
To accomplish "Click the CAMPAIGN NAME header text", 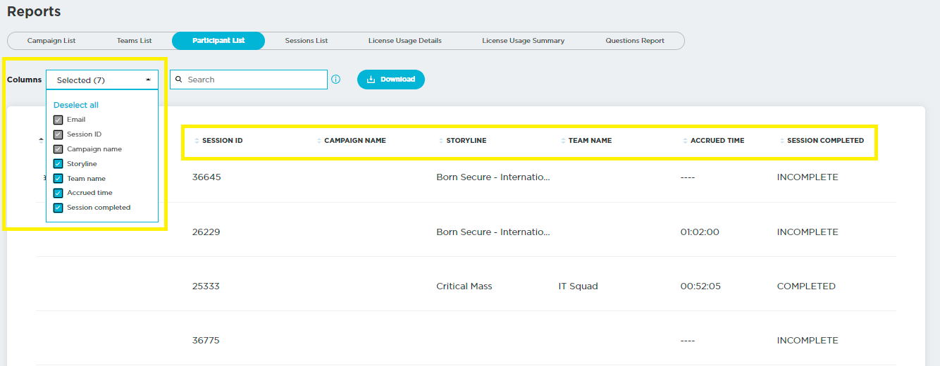I will click(355, 141).
